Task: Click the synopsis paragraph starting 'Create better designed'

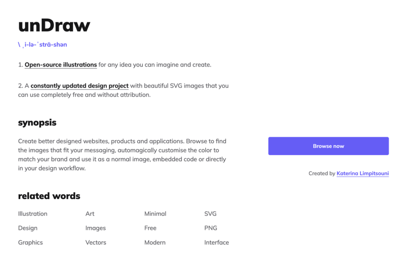Action: [122, 155]
